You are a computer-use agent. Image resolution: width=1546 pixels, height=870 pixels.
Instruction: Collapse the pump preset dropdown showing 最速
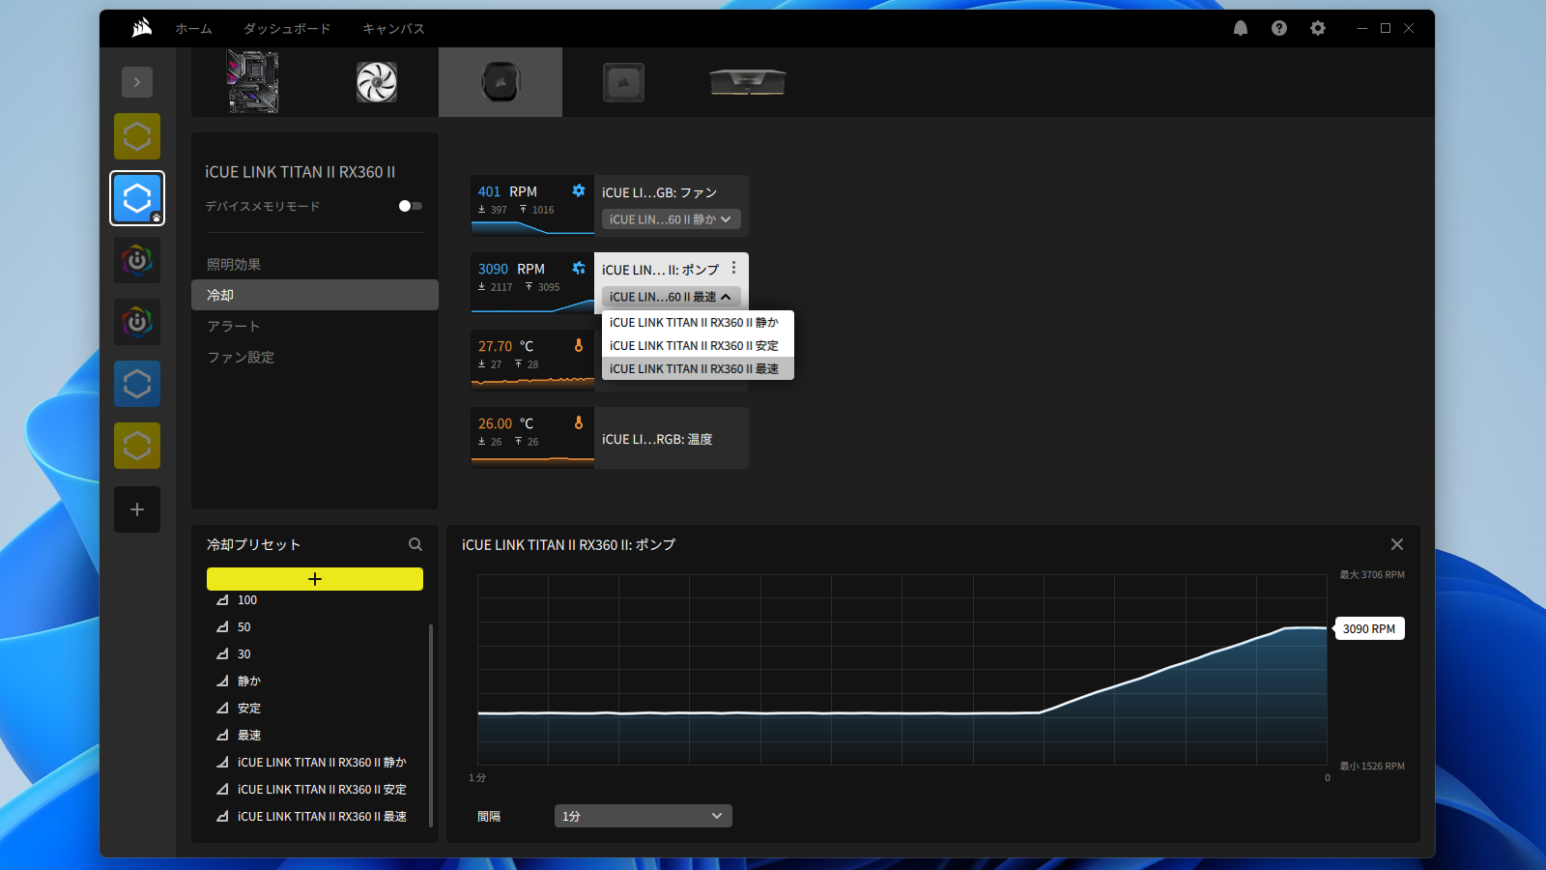click(x=672, y=297)
